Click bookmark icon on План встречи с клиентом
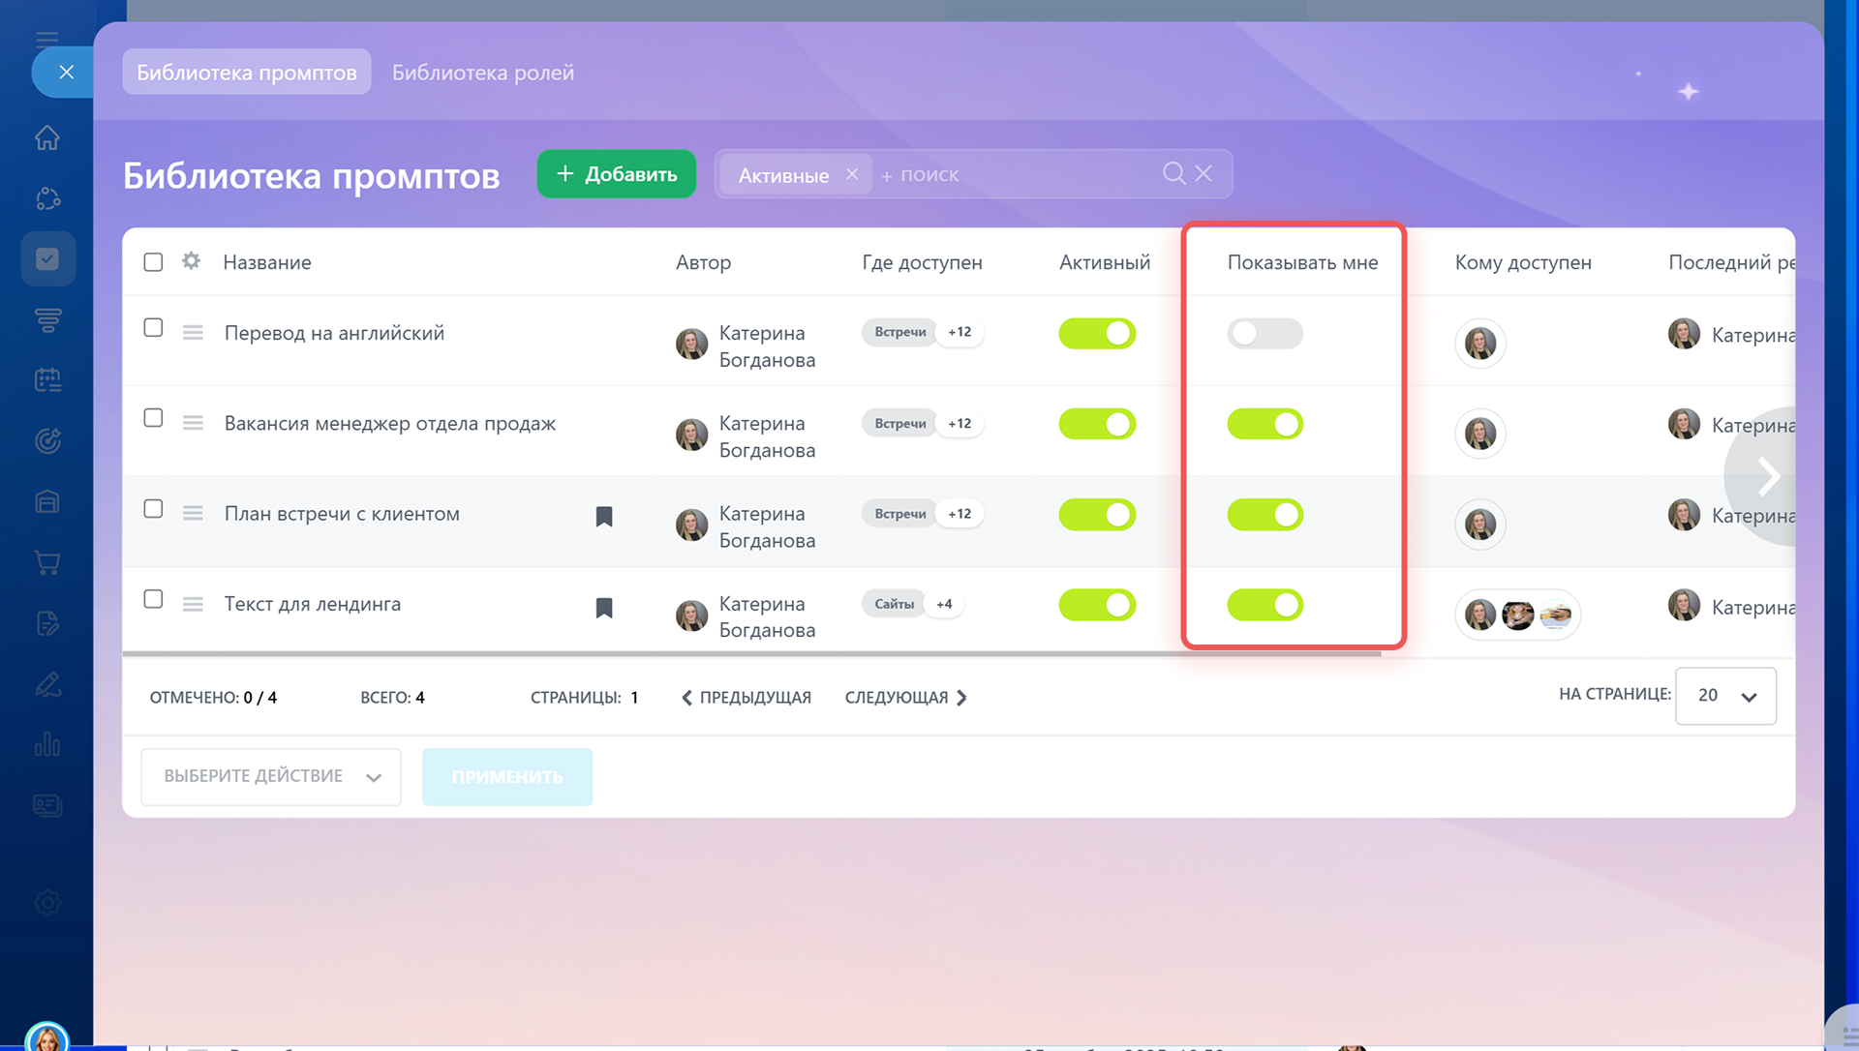 point(604,517)
